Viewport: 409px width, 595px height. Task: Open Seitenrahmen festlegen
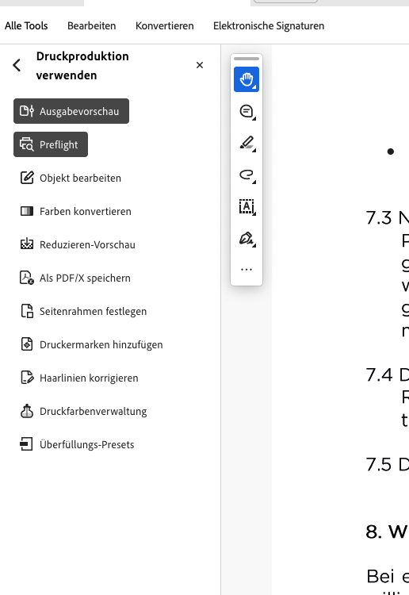click(x=83, y=312)
